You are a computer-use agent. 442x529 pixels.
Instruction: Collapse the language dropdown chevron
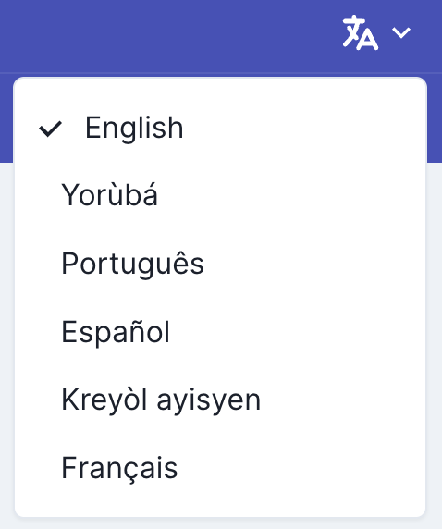pos(400,32)
